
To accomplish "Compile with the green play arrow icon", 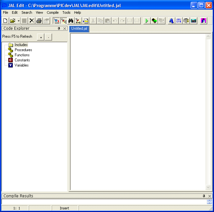I will 147,21.
